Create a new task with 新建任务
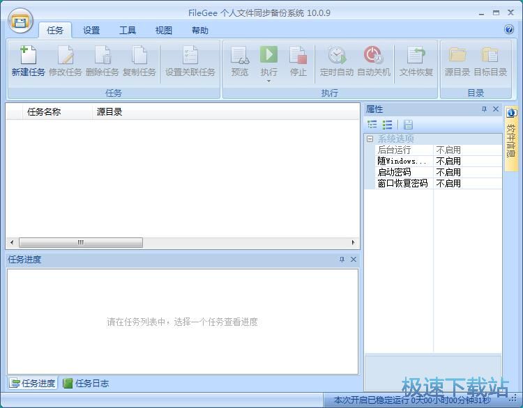The image size is (523, 408). pos(28,61)
